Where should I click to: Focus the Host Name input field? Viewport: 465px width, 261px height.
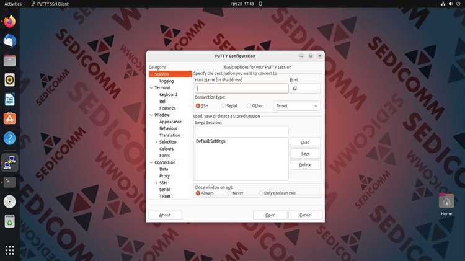[x=241, y=89]
